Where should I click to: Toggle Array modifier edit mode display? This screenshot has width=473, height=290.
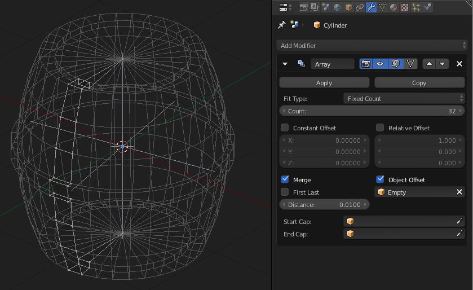point(395,64)
